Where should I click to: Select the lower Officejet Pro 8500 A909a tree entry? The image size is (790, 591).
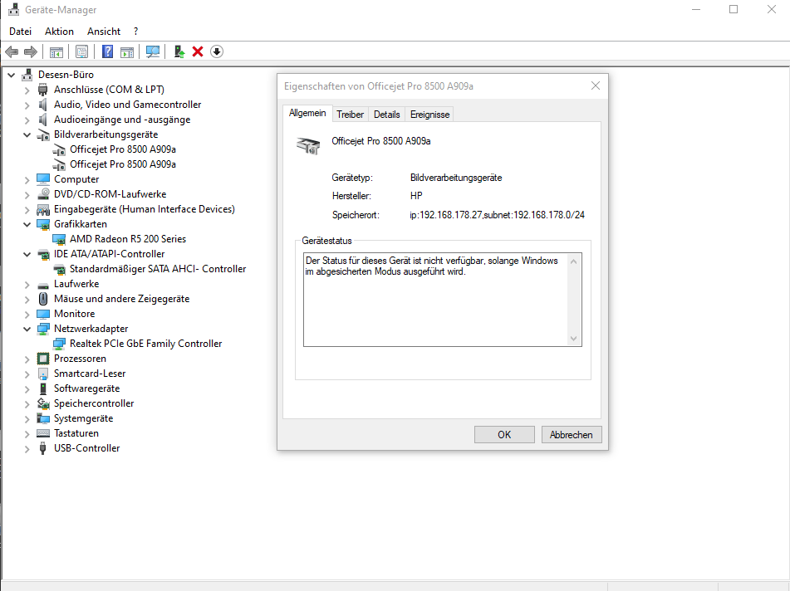(123, 164)
